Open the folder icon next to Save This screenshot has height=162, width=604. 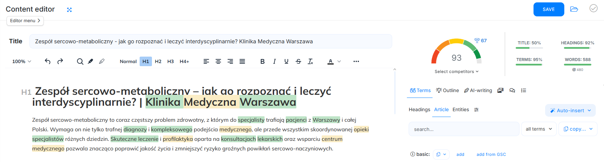(x=574, y=9)
